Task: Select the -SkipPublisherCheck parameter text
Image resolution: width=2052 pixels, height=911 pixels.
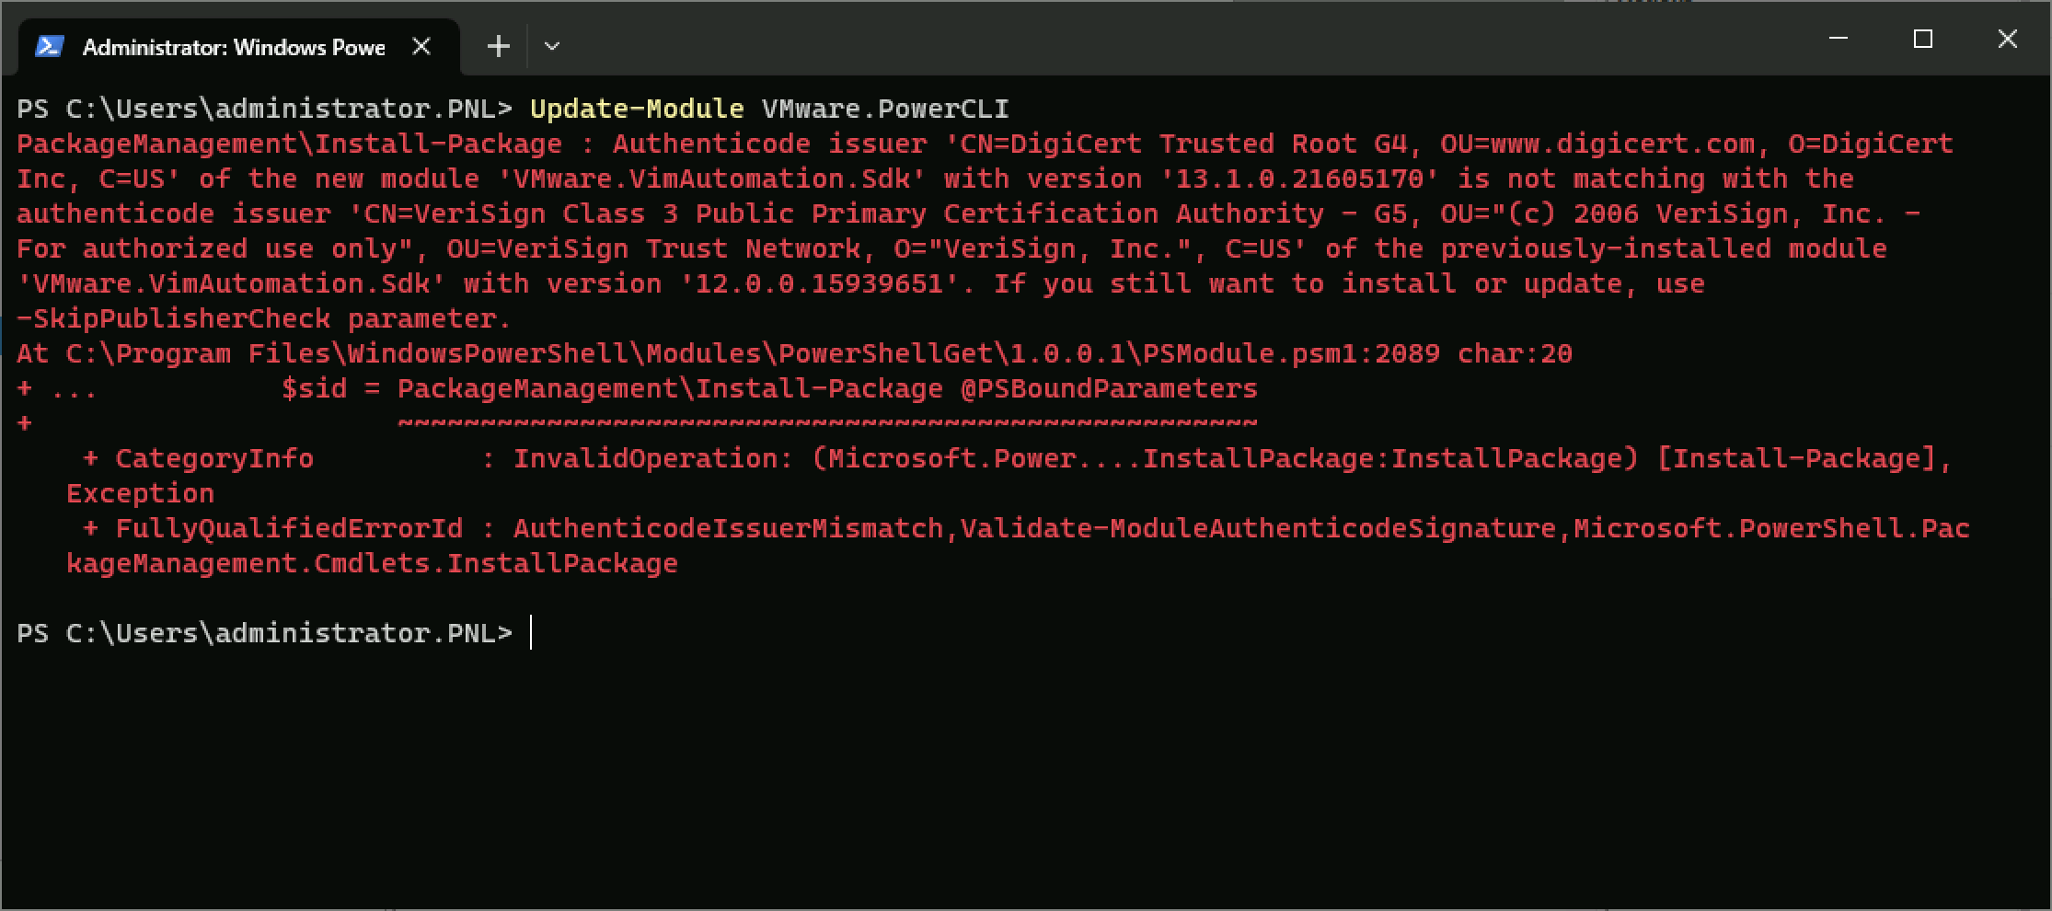Action: click(170, 317)
